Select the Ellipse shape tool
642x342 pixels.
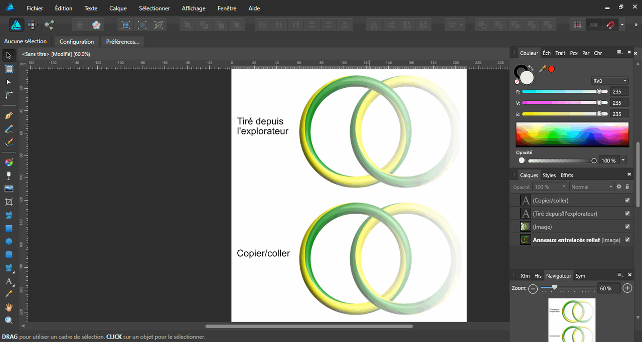tap(9, 241)
